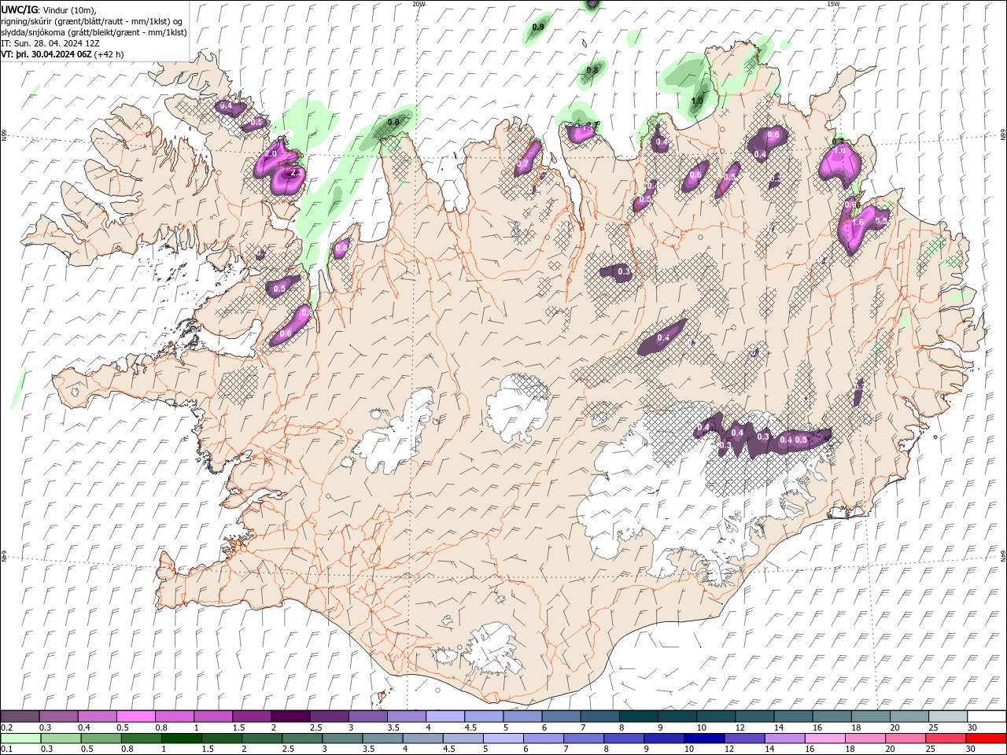This screenshot has height=755, width=1007.
Task: Pick the light grey 25 snow legend swatch
Action: pos(948,716)
